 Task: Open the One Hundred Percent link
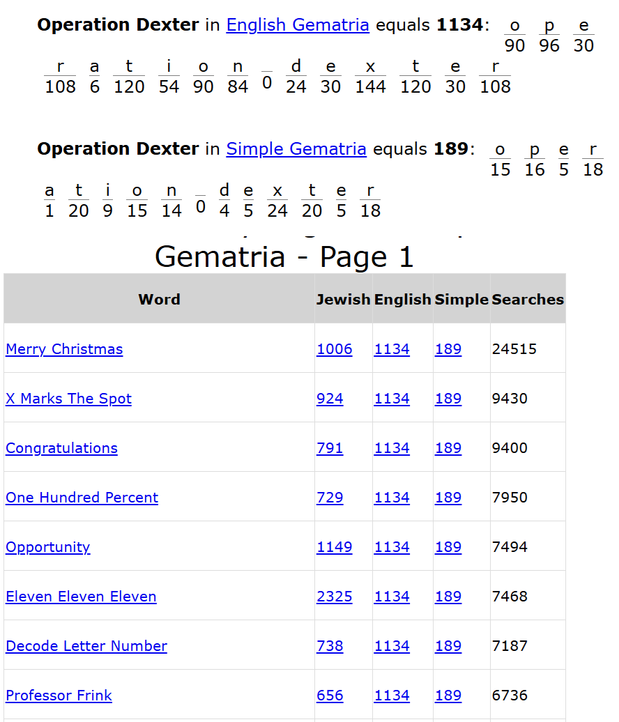[82, 498]
